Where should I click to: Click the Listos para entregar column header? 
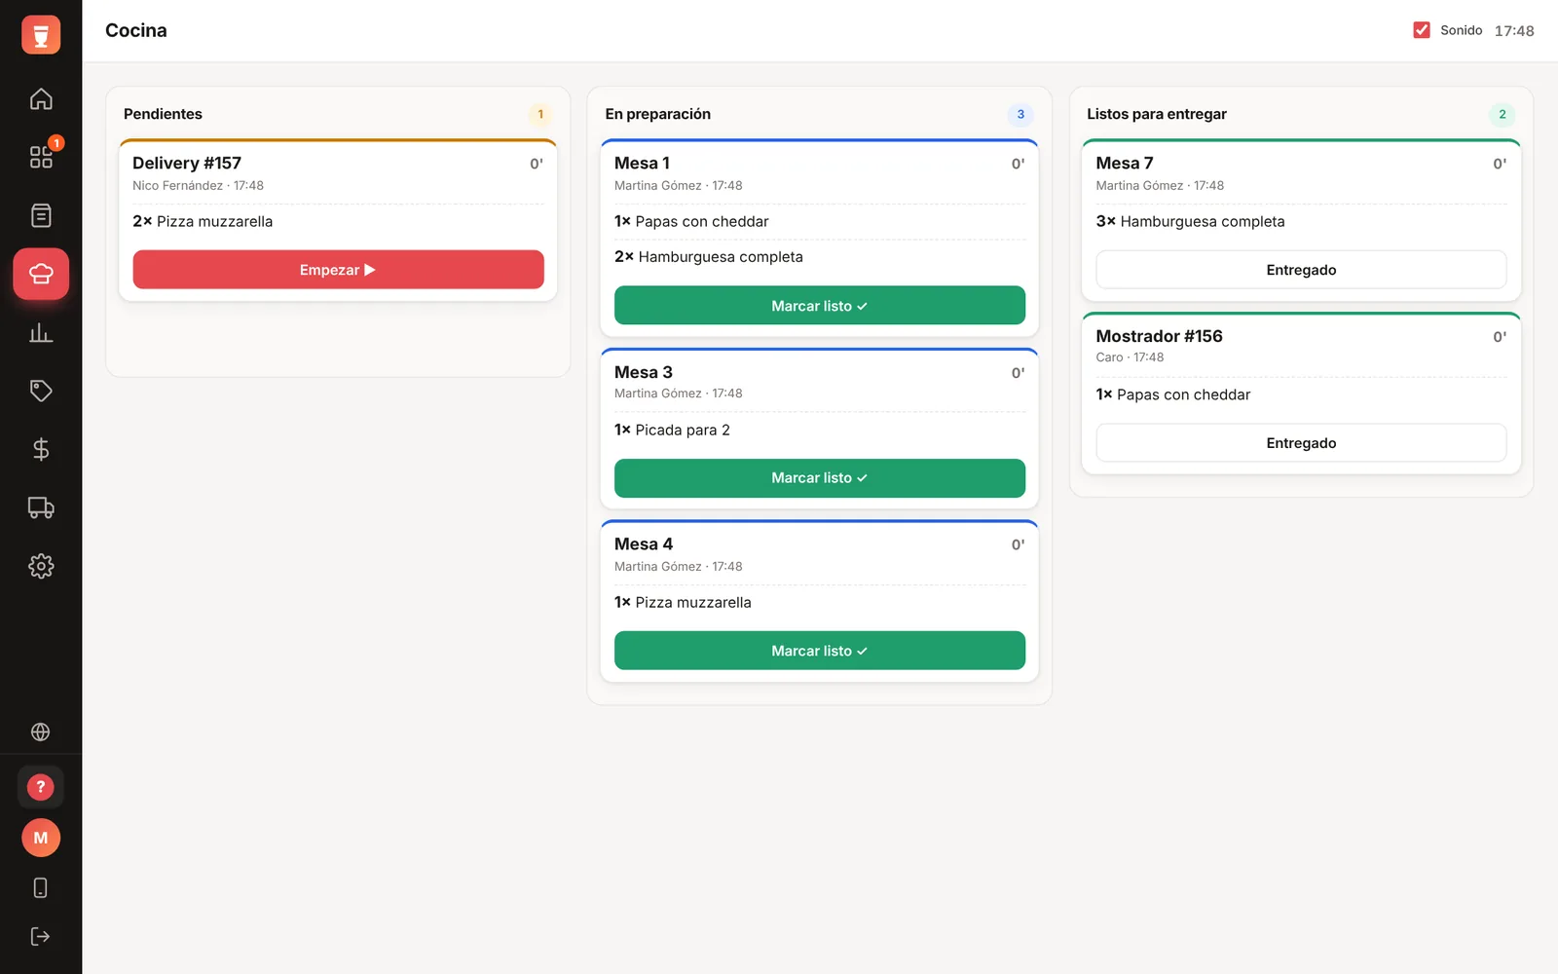pyautogui.click(x=1157, y=114)
